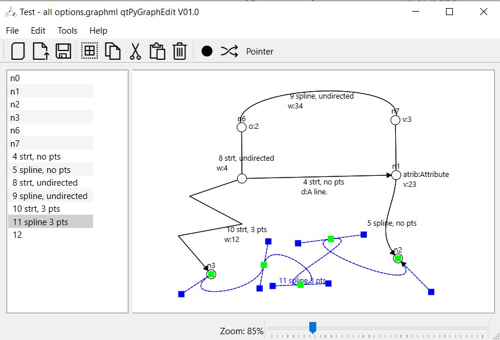Click the scissors Cut icon

click(135, 51)
